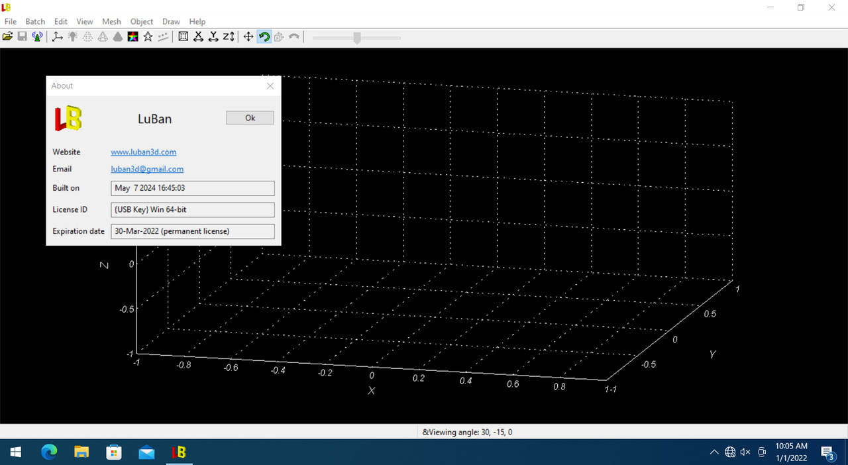This screenshot has height=465, width=848.
Task: Click the luban3d@gmail.com email link
Action: [147, 169]
